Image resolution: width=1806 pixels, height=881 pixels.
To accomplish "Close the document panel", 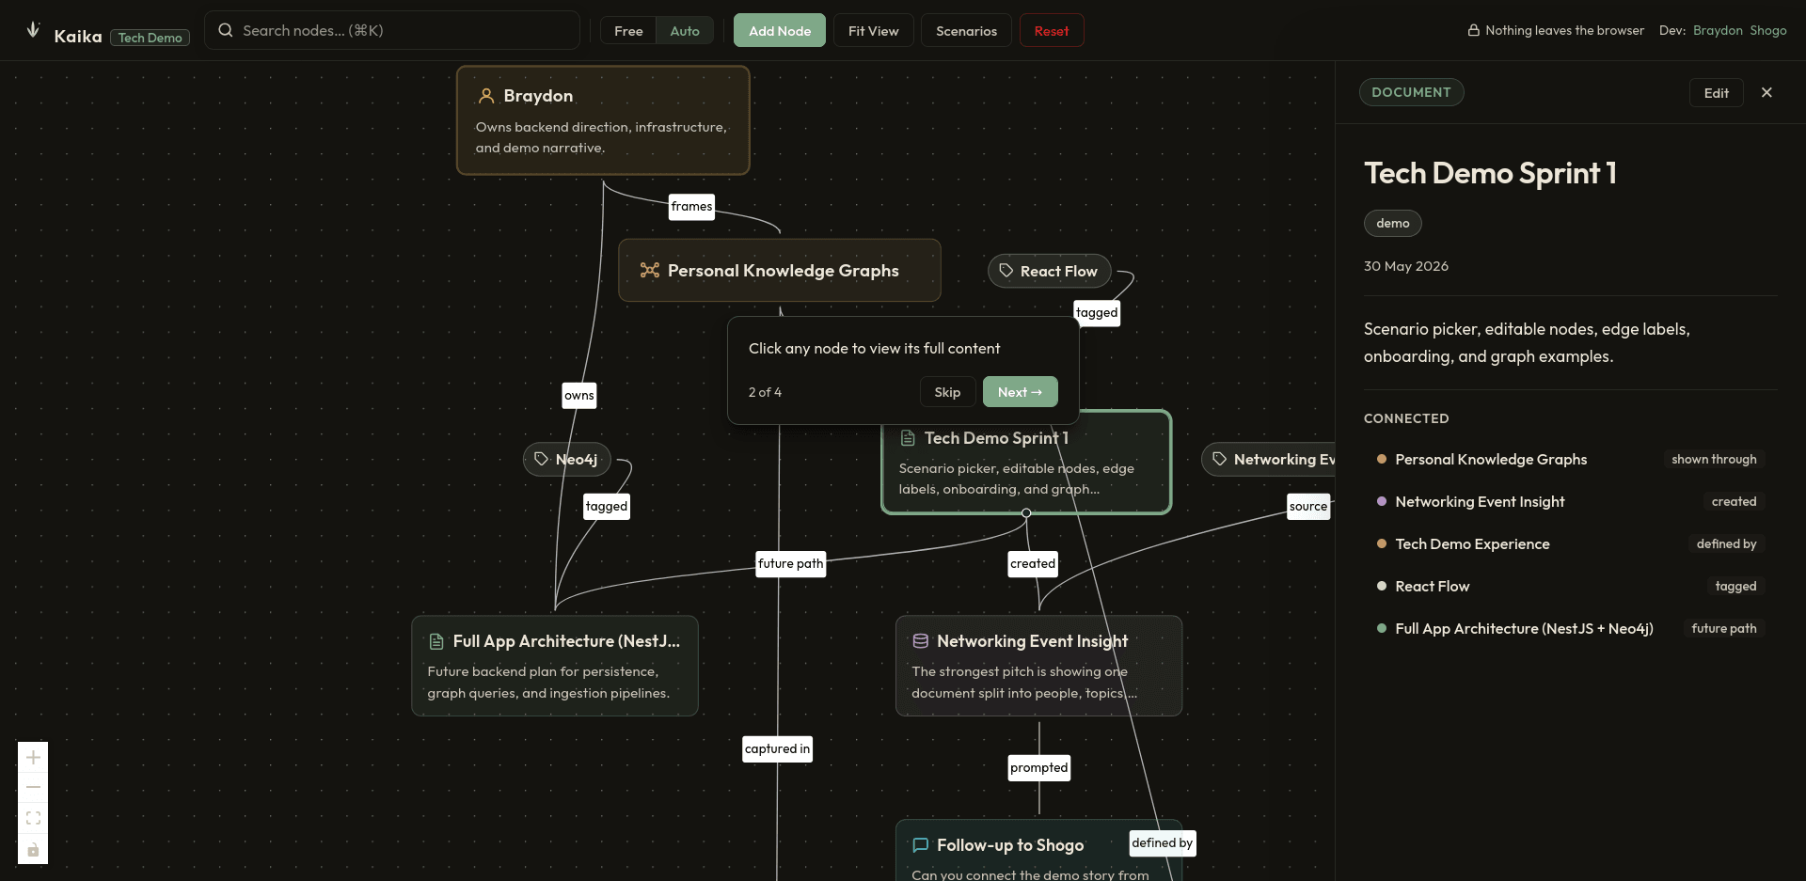I will pyautogui.click(x=1766, y=92).
